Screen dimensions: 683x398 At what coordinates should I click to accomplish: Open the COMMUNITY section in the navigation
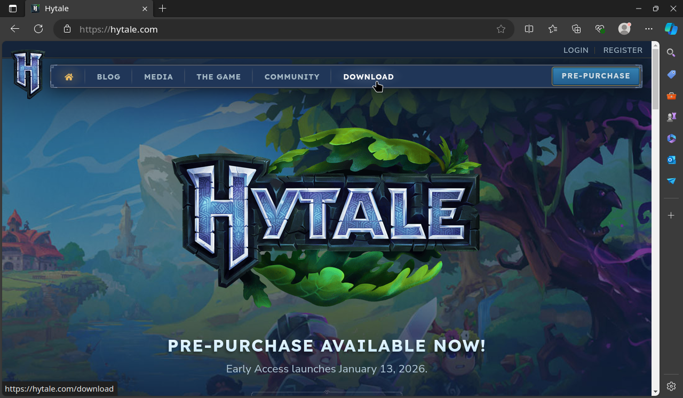click(291, 76)
